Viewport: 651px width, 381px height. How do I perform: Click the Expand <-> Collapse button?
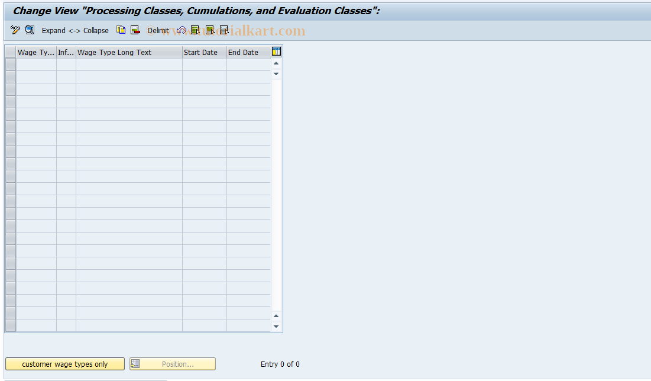point(75,30)
